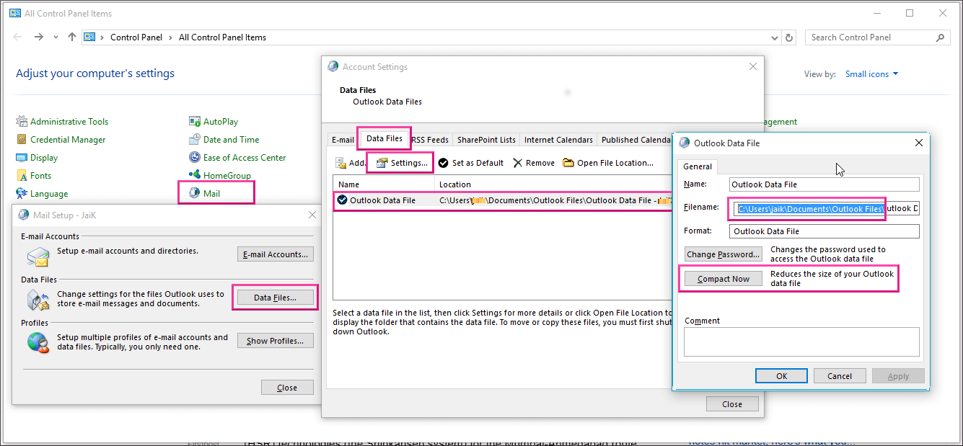Switch to Data Files tab

(384, 138)
